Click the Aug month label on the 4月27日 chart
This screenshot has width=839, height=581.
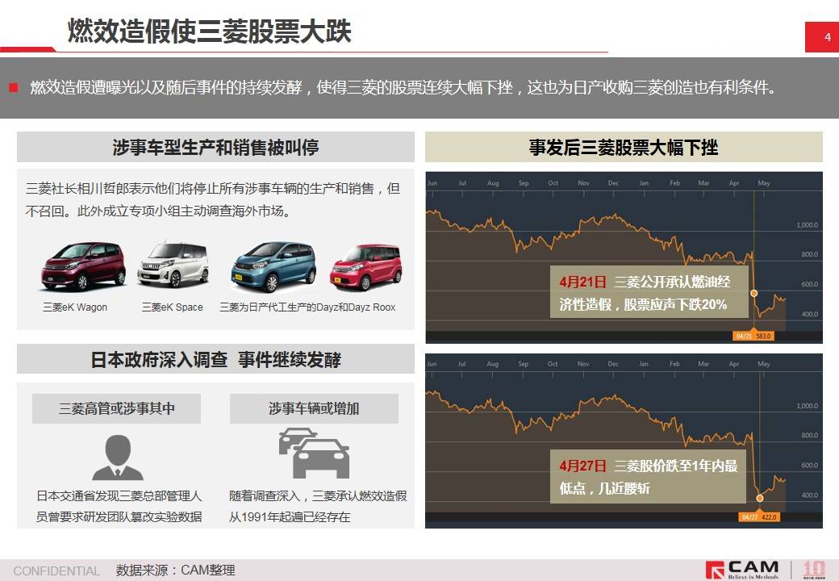493,364
